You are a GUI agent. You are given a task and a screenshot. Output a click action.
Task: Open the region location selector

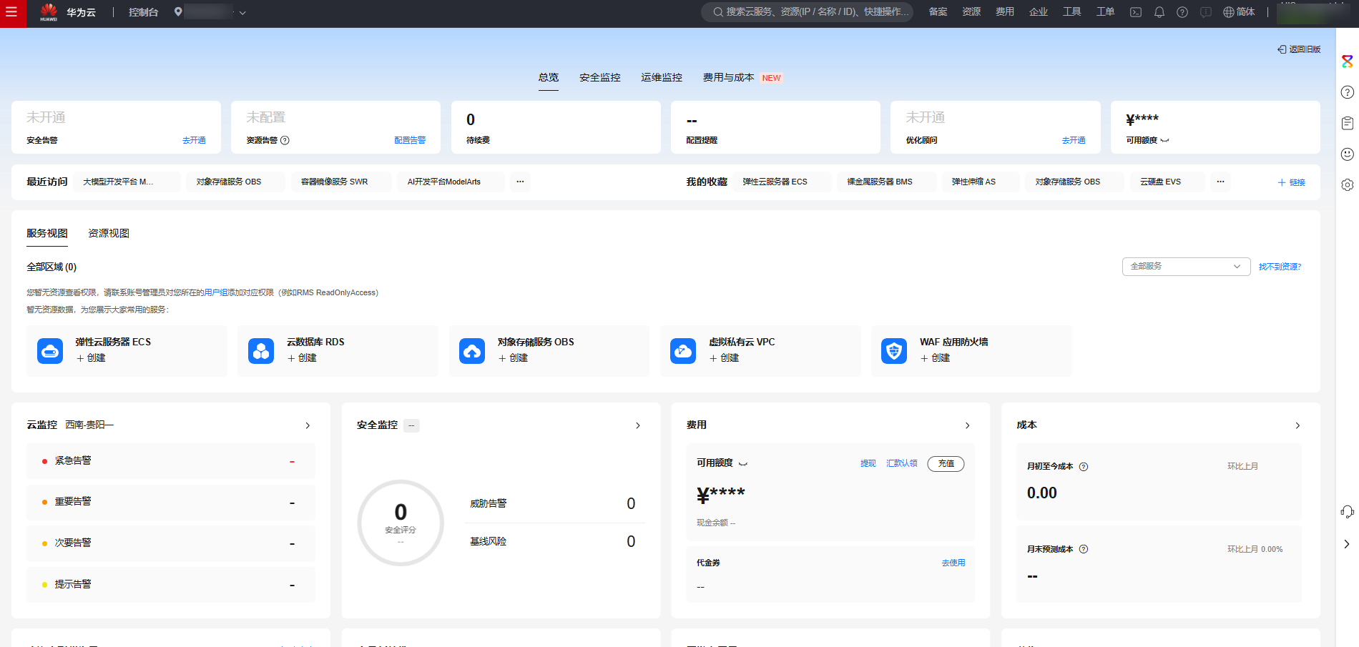pos(210,12)
